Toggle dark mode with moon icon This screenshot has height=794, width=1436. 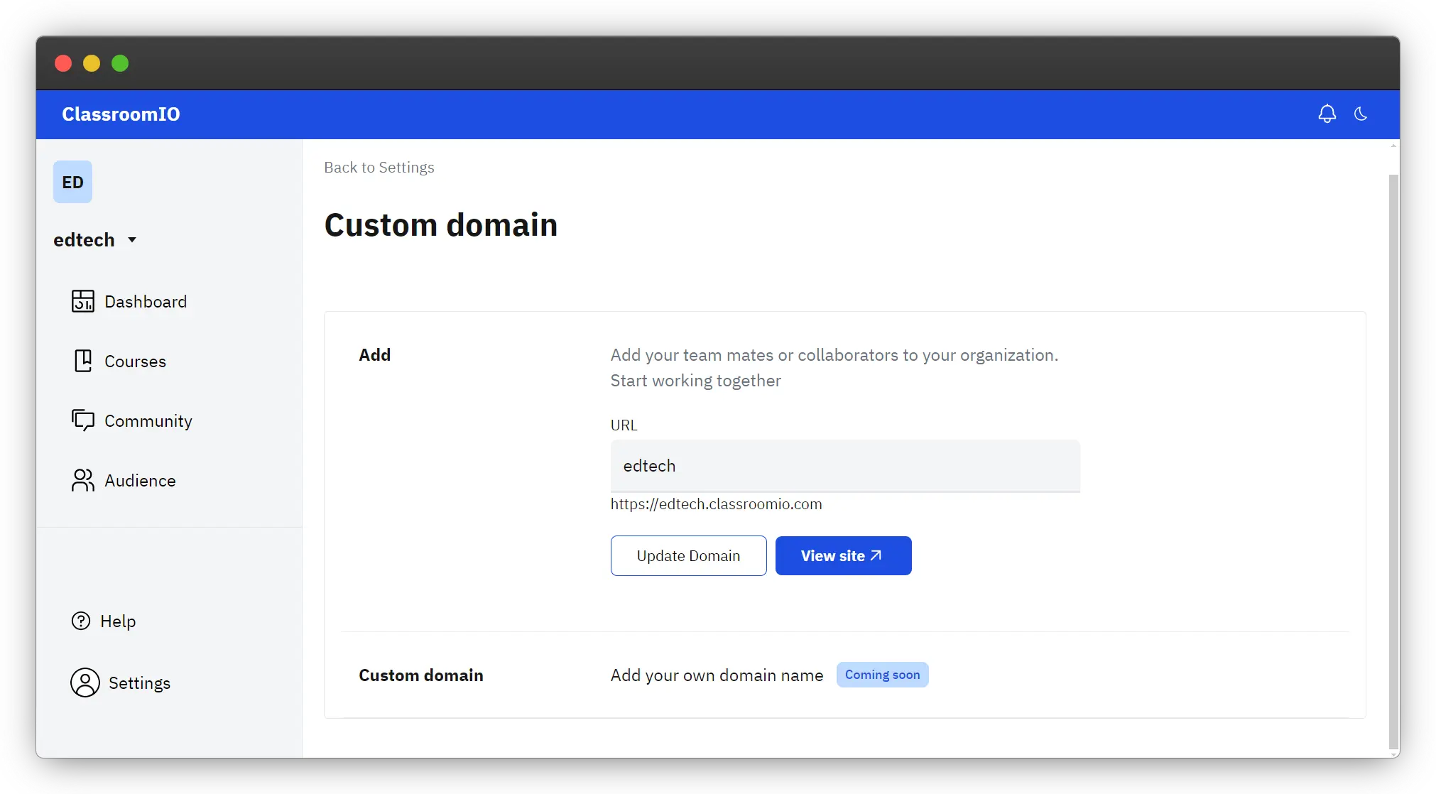pos(1361,114)
